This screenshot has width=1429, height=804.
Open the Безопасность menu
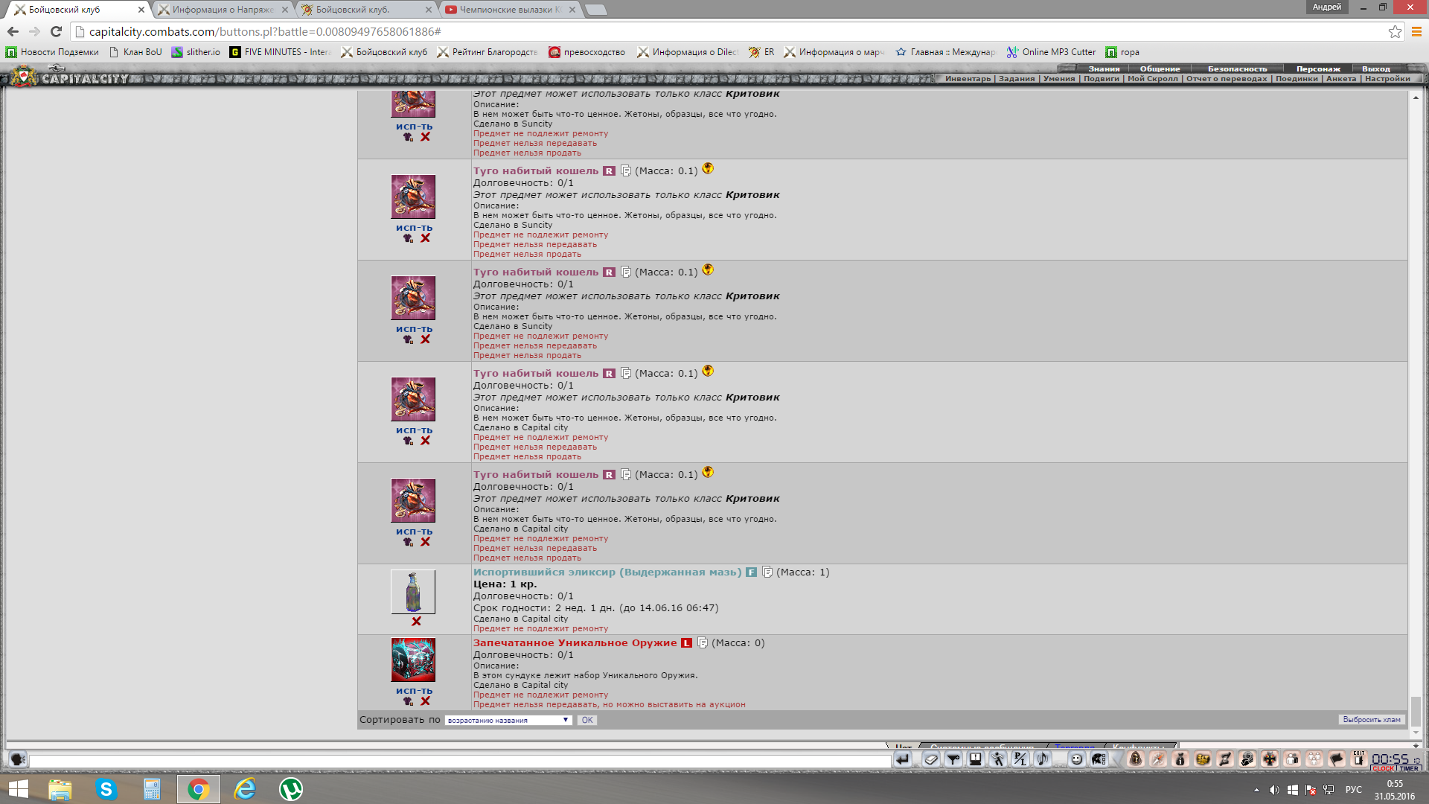click(x=1237, y=69)
